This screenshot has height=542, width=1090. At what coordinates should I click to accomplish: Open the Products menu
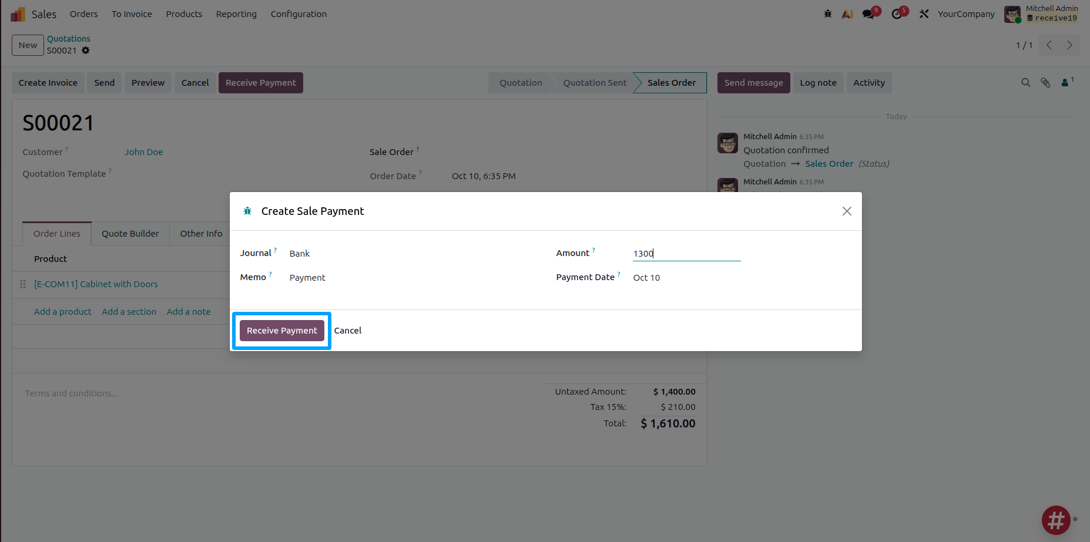pos(184,14)
